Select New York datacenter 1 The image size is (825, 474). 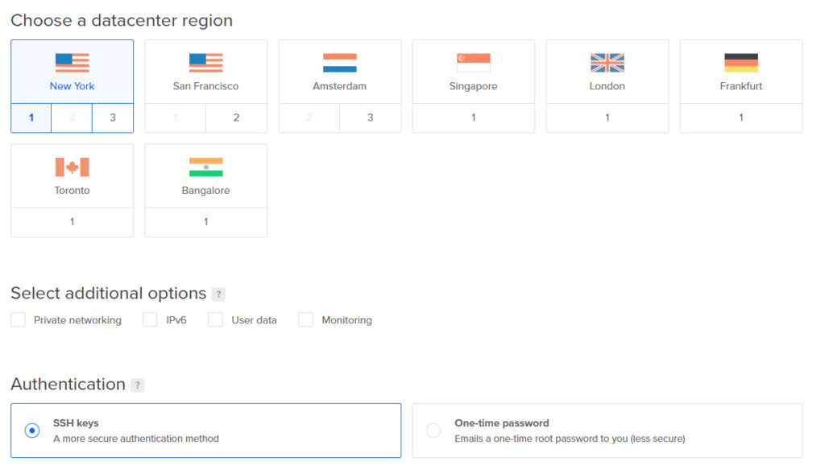tap(31, 117)
